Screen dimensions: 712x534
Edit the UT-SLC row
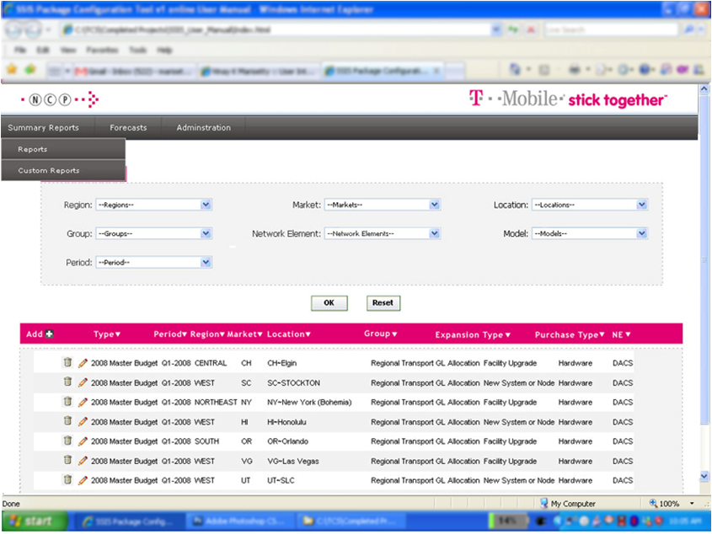point(83,480)
